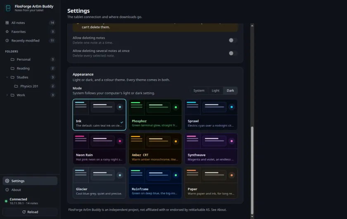Open the Settings page in sidebar
347x219 pixels.
point(30,181)
